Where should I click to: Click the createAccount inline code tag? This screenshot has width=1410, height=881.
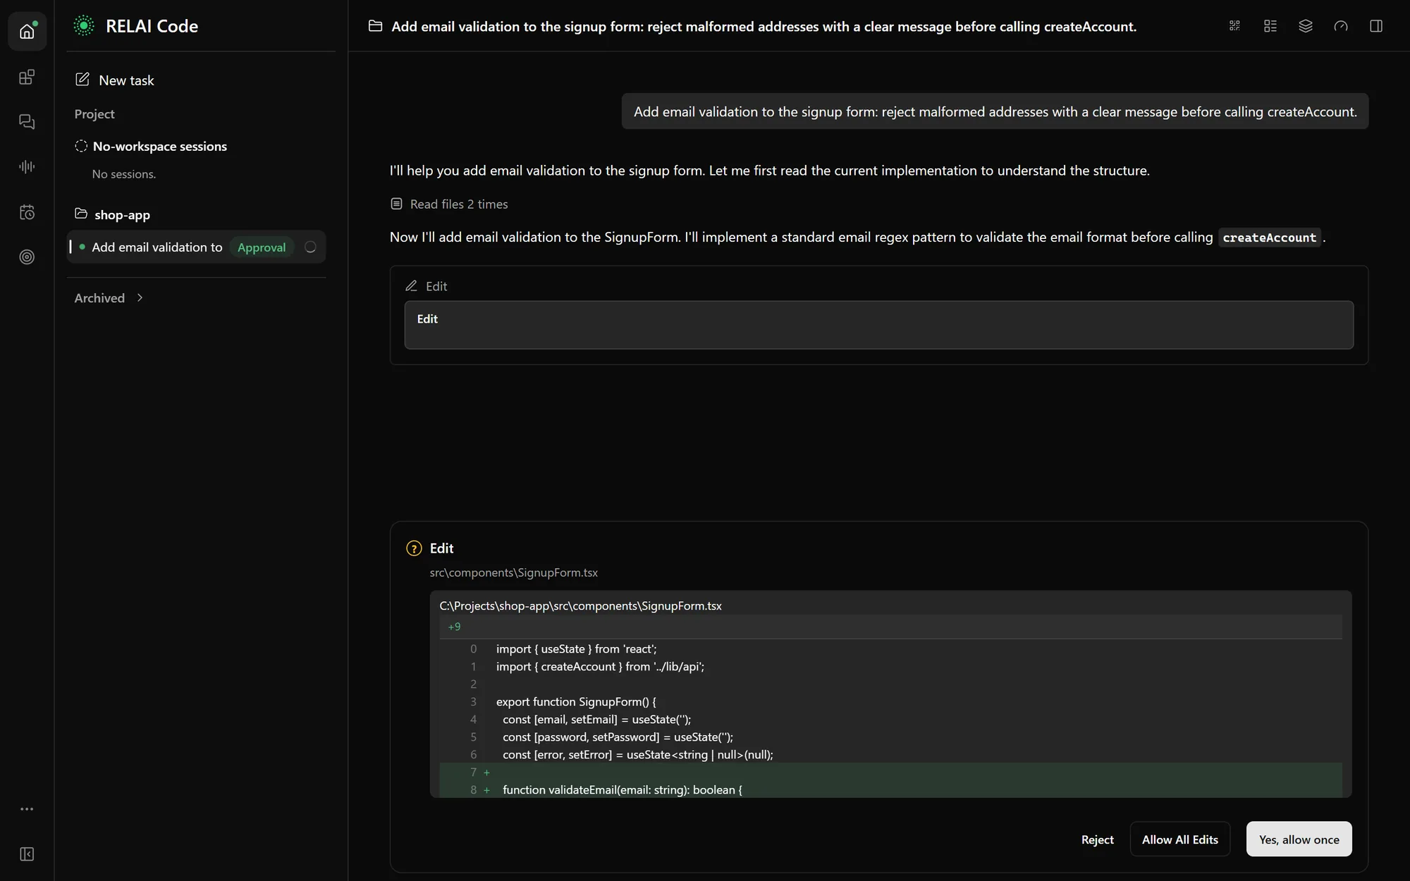[x=1269, y=238]
